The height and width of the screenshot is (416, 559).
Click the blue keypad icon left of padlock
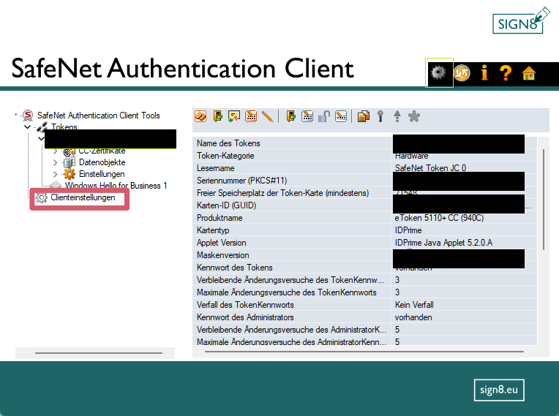307,116
